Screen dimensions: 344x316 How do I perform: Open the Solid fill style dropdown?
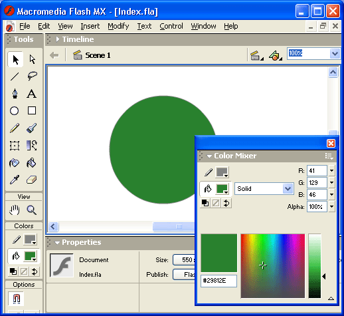coord(264,189)
